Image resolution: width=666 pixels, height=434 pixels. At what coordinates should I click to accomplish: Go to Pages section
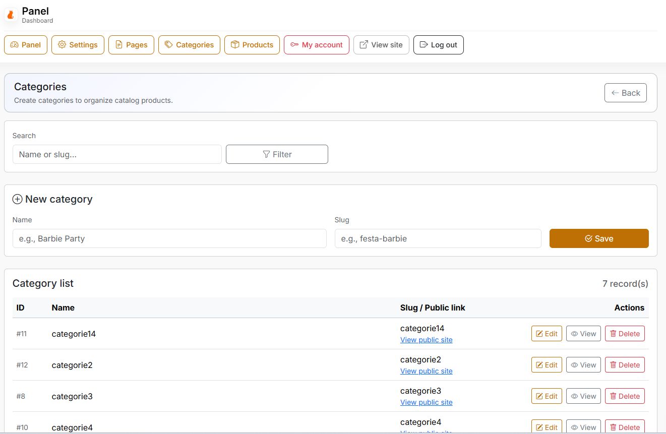(131, 45)
